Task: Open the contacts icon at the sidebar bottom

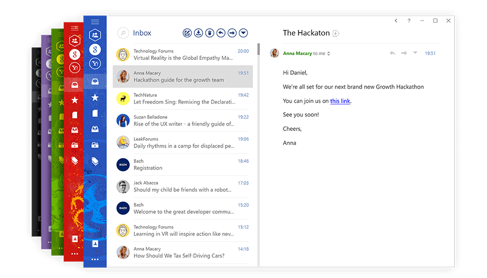Action: tap(95, 244)
